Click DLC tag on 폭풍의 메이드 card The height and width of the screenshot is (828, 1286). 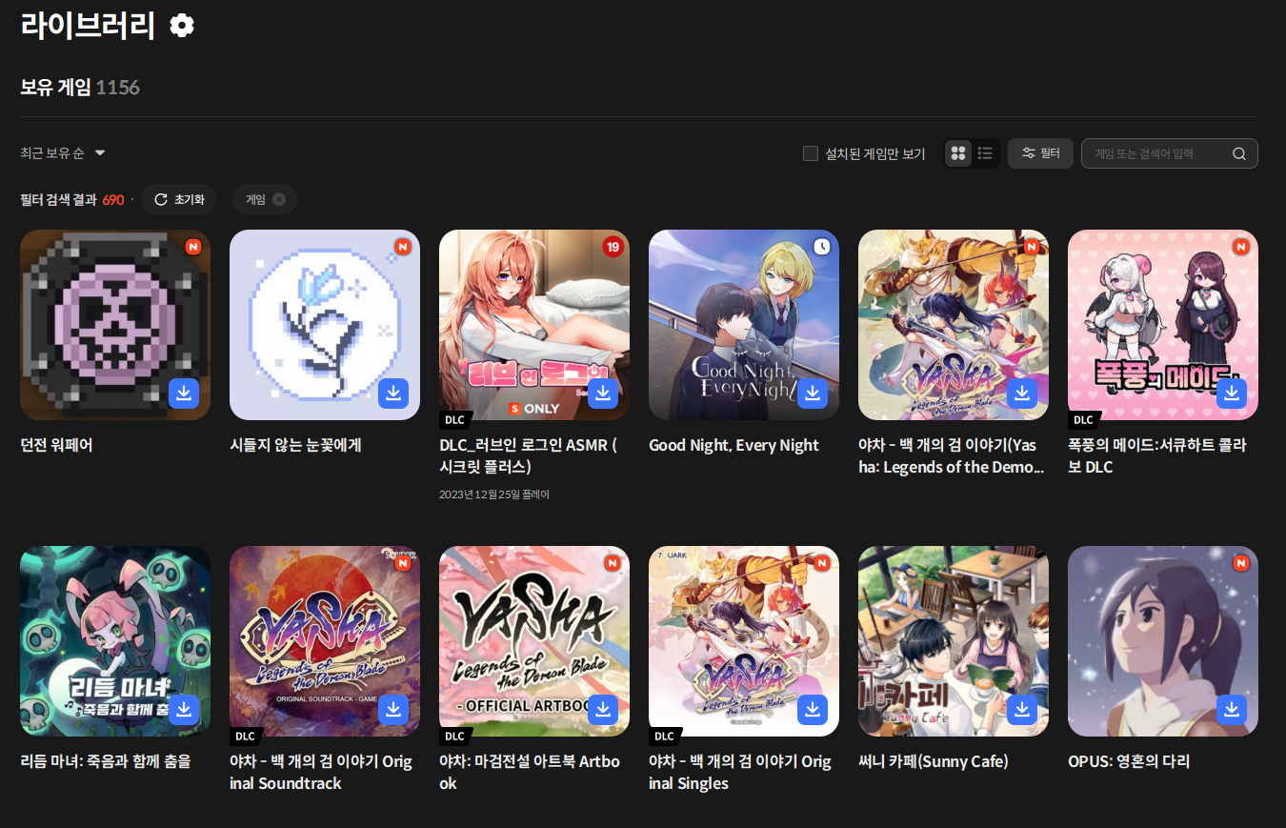click(1084, 420)
